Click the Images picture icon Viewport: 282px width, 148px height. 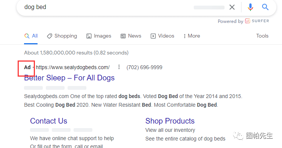coord(89,36)
